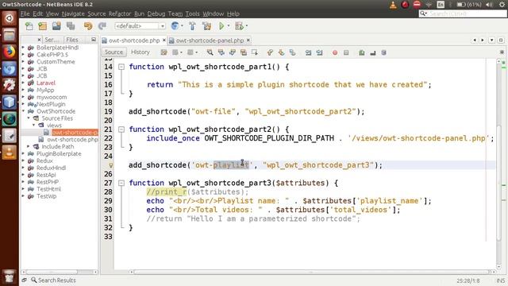
Task: Click the Open Project toolbar icon
Action: [x=56, y=26]
